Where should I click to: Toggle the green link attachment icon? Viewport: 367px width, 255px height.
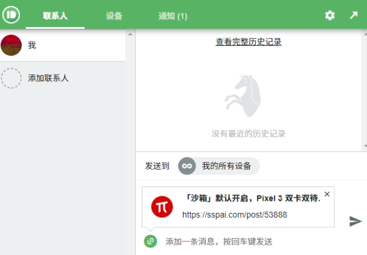click(x=150, y=241)
